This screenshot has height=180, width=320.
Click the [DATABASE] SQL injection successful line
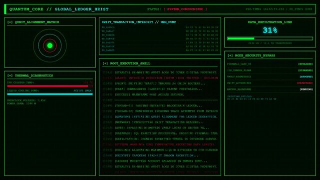(160, 133)
